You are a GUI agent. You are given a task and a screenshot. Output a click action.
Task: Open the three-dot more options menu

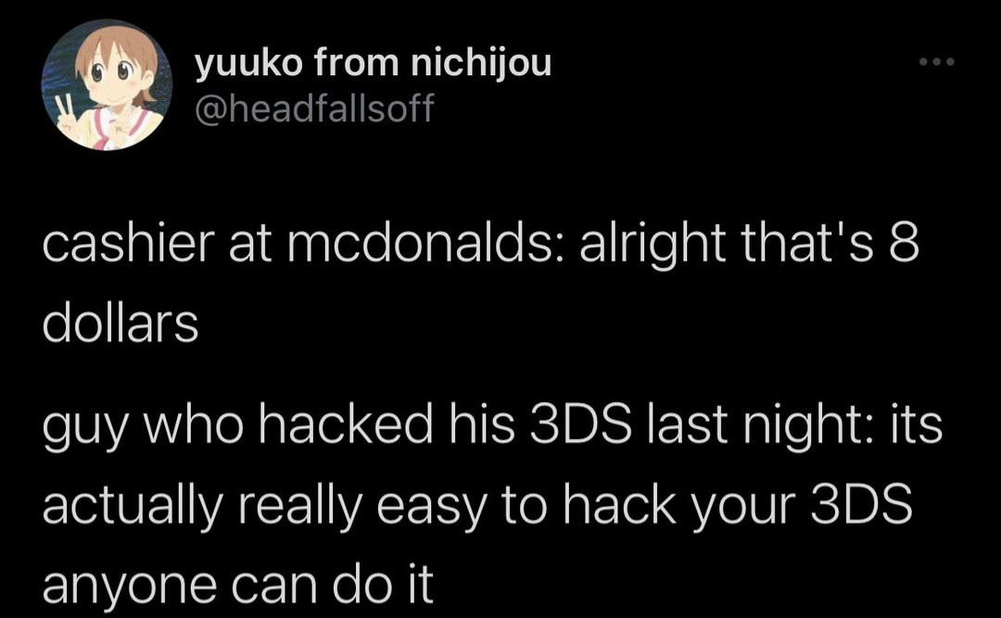coord(936,62)
